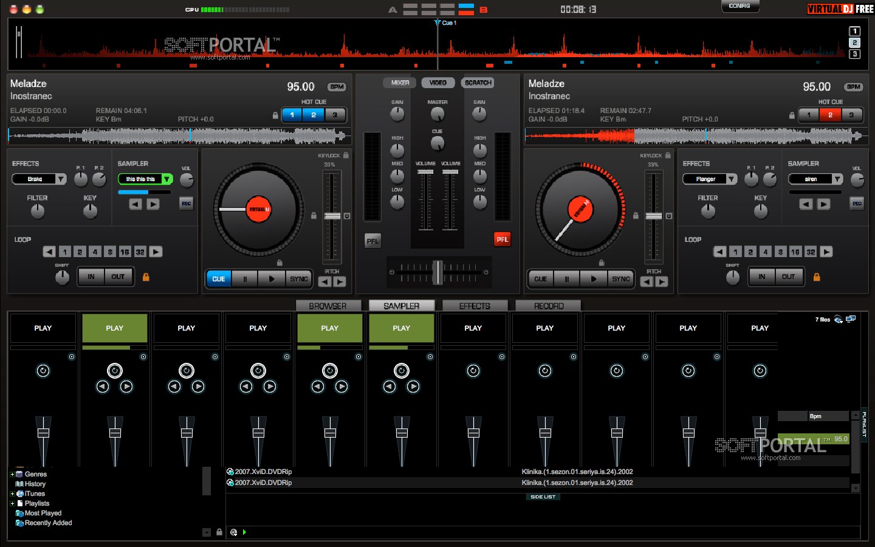Screen dimensions: 875x547
Task: Click right sampler previous arrow
Action: pyautogui.click(x=806, y=204)
